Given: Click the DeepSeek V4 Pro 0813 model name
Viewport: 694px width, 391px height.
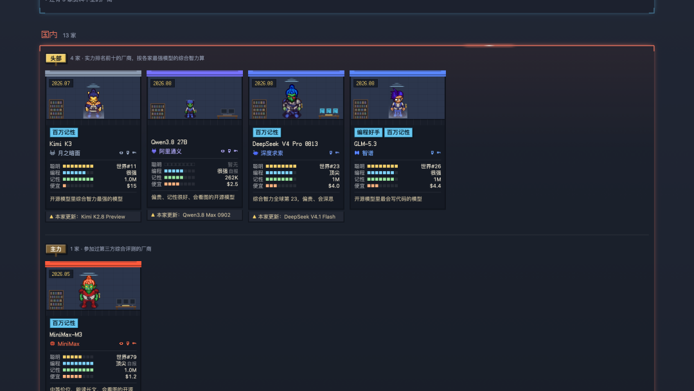Looking at the screenshot, I should coord(285,144).
